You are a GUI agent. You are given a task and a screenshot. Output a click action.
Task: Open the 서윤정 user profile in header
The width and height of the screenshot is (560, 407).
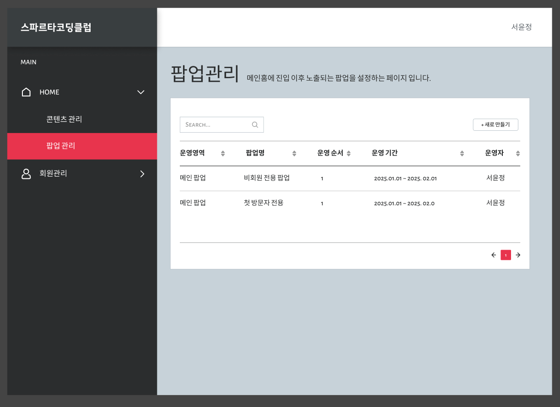(522, 27)
